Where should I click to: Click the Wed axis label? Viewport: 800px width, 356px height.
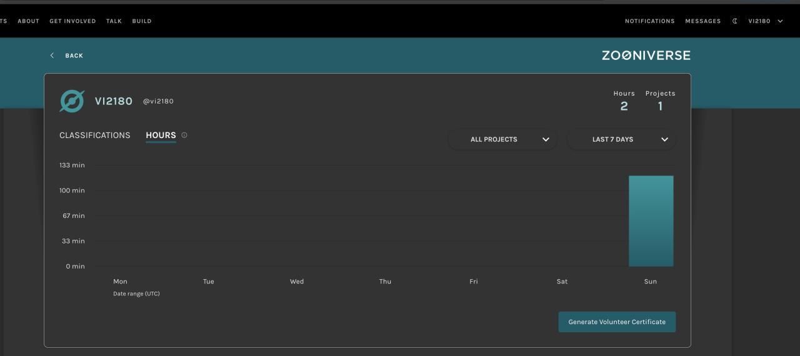click(297, 282)
